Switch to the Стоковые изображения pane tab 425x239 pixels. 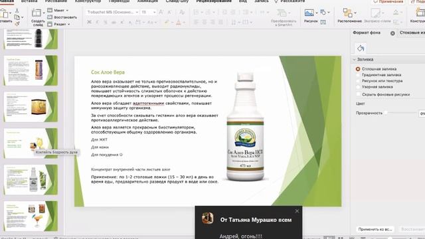click(x=412, y=33)
